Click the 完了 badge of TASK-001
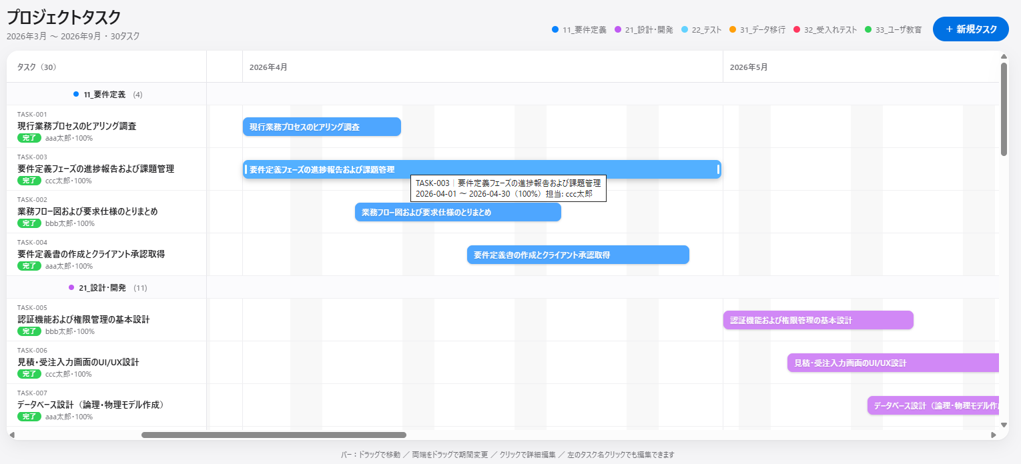 tap(29, 138)
